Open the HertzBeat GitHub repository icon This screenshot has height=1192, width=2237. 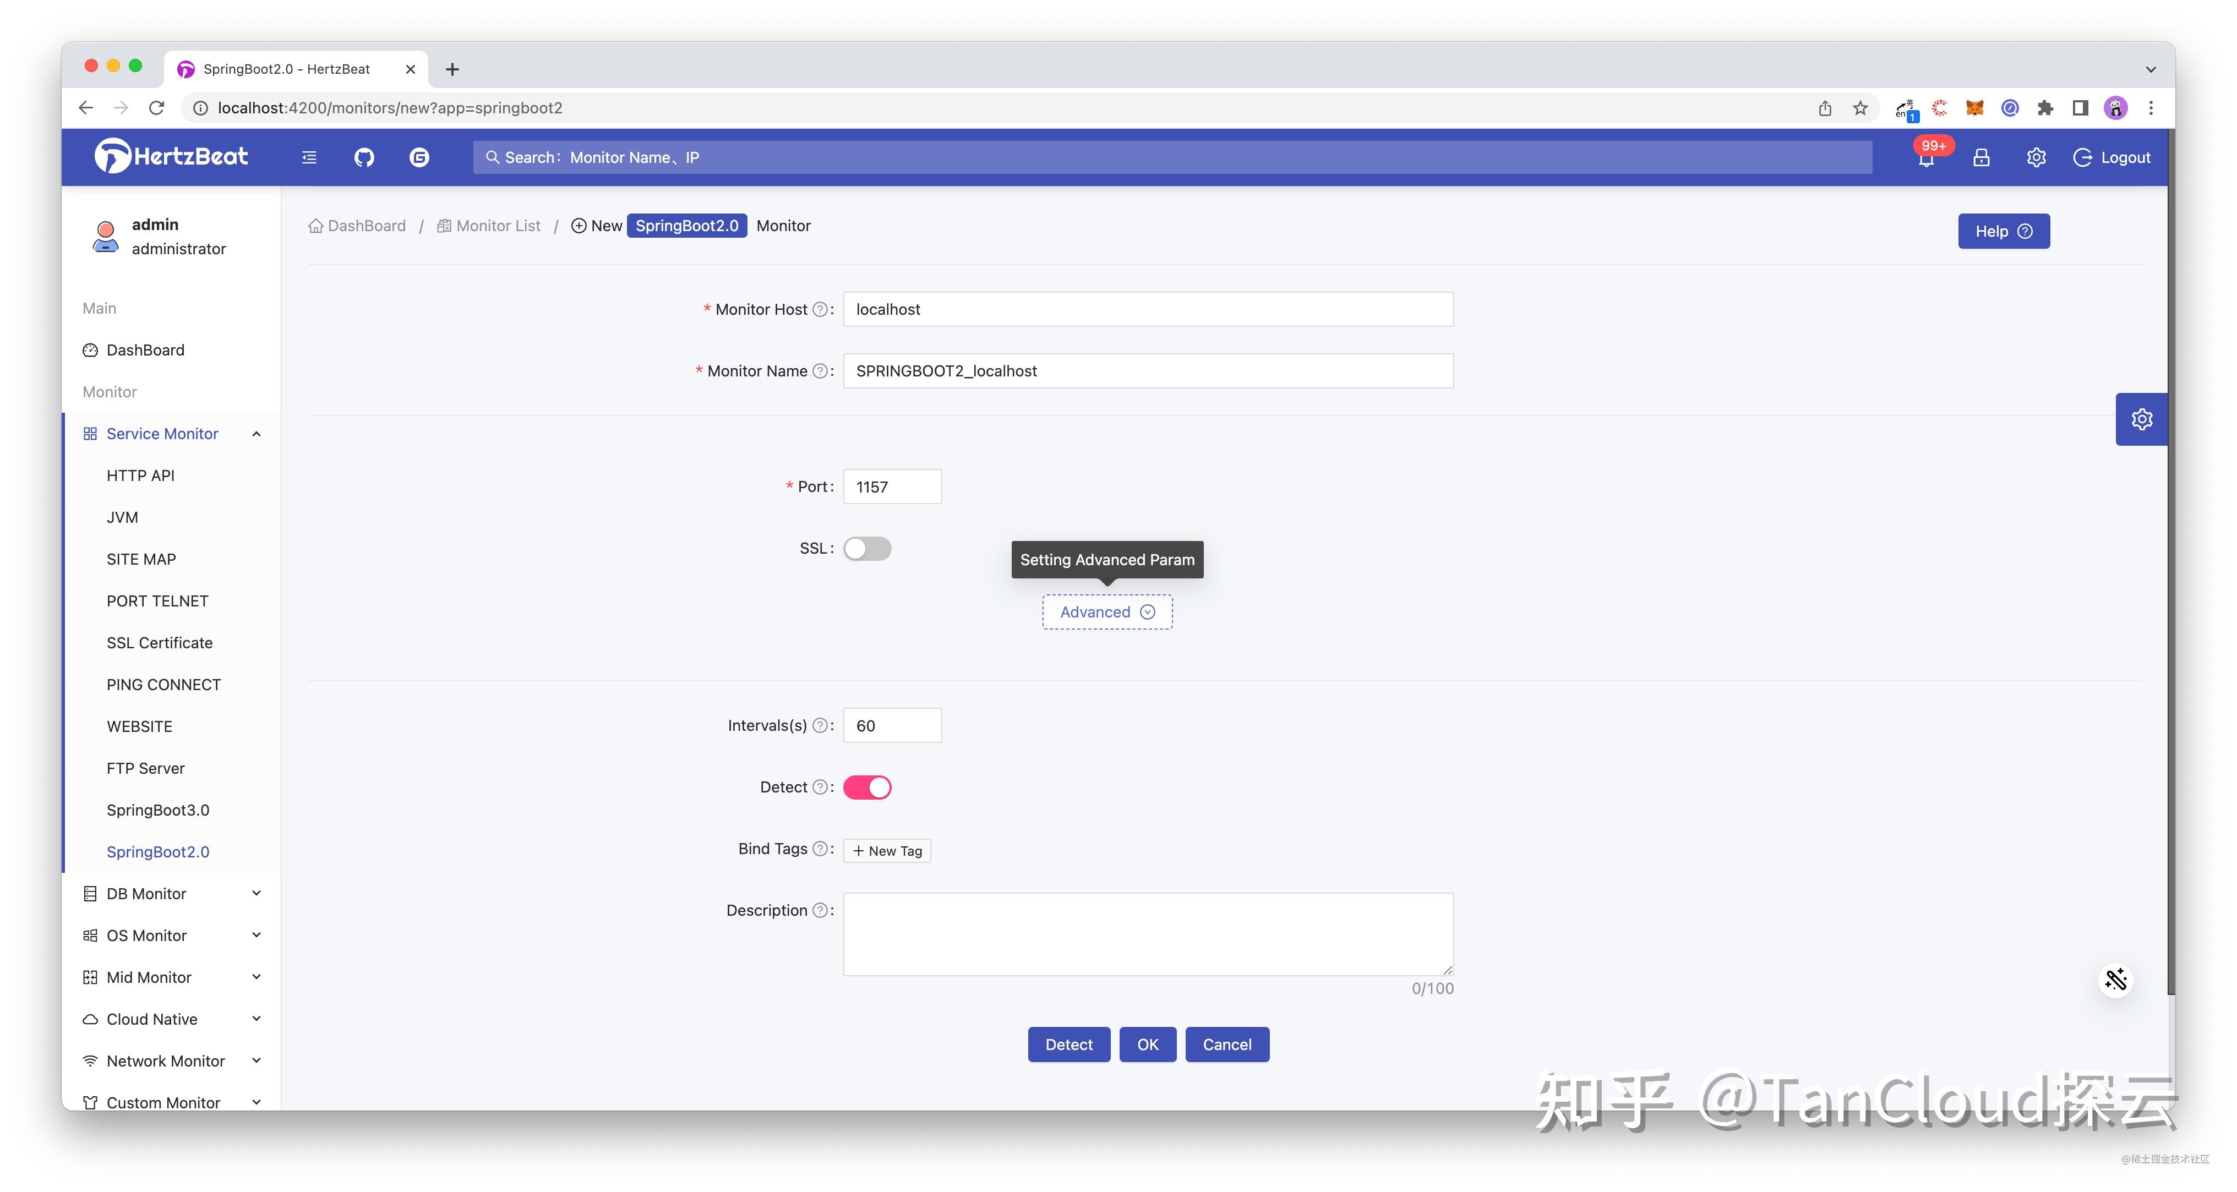pos(364,157)
